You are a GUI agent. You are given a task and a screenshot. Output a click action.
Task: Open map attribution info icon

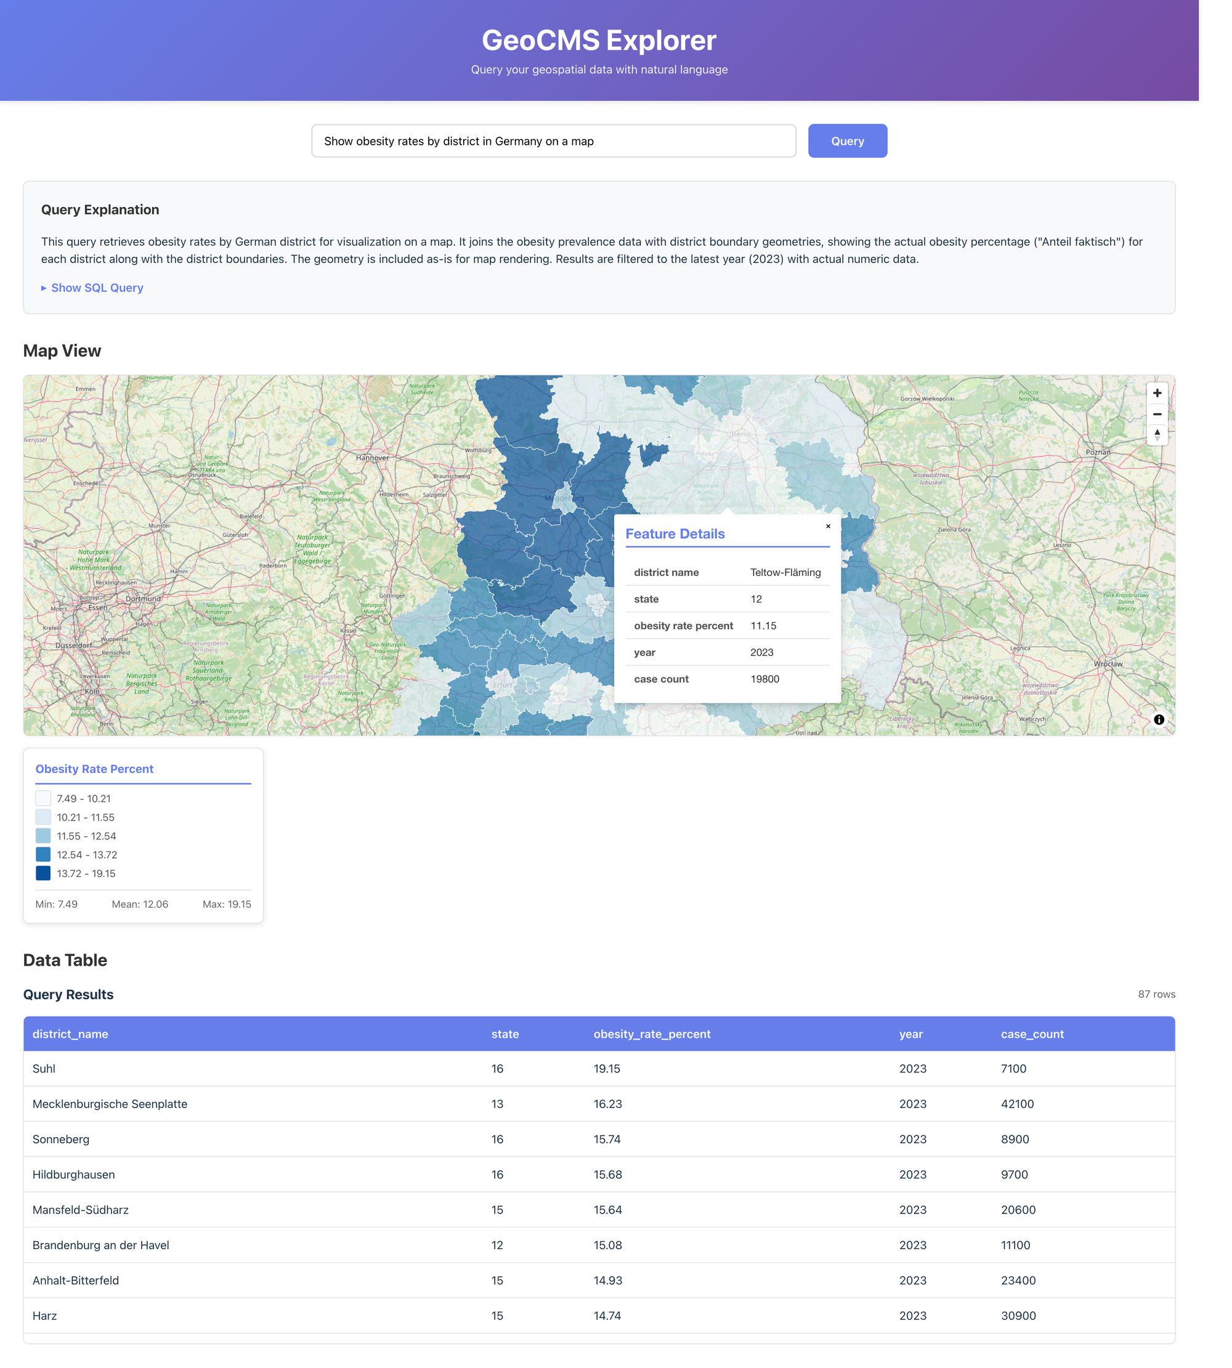[1159, 719]
